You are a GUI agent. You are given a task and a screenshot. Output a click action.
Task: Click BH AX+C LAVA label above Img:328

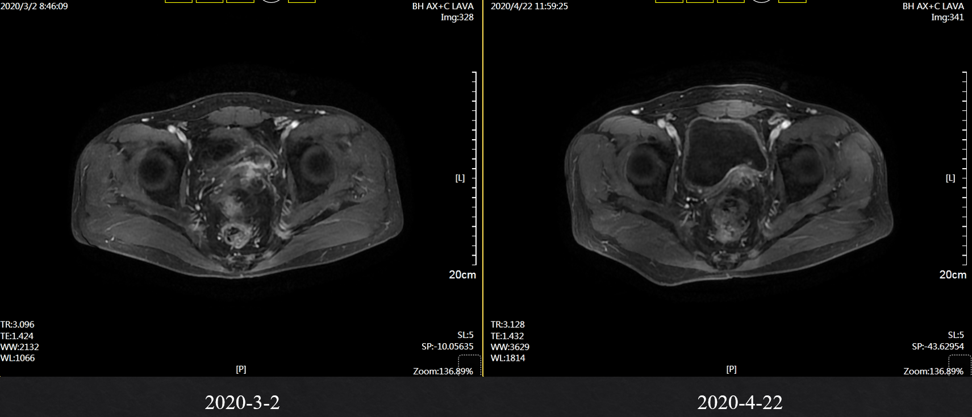[443, 6]
